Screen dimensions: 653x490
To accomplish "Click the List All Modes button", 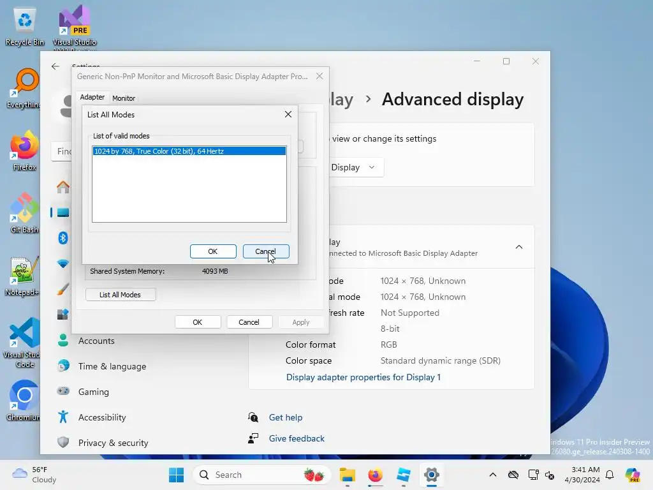I will coord(121,295).
